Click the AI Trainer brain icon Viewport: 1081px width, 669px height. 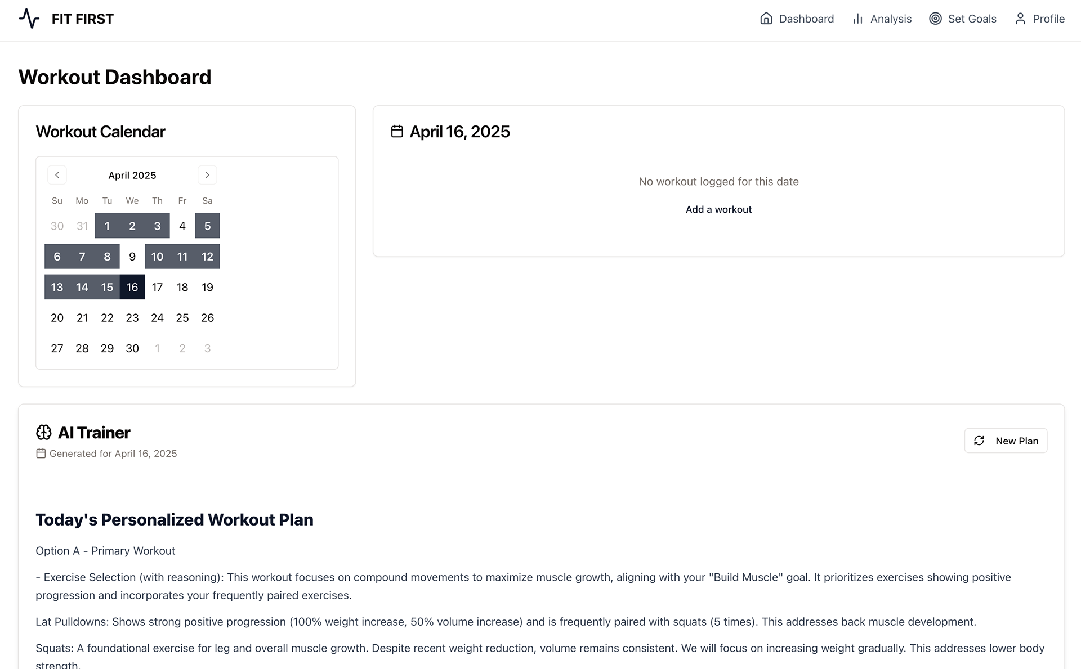pyautogui.click(x=44, y=432)
